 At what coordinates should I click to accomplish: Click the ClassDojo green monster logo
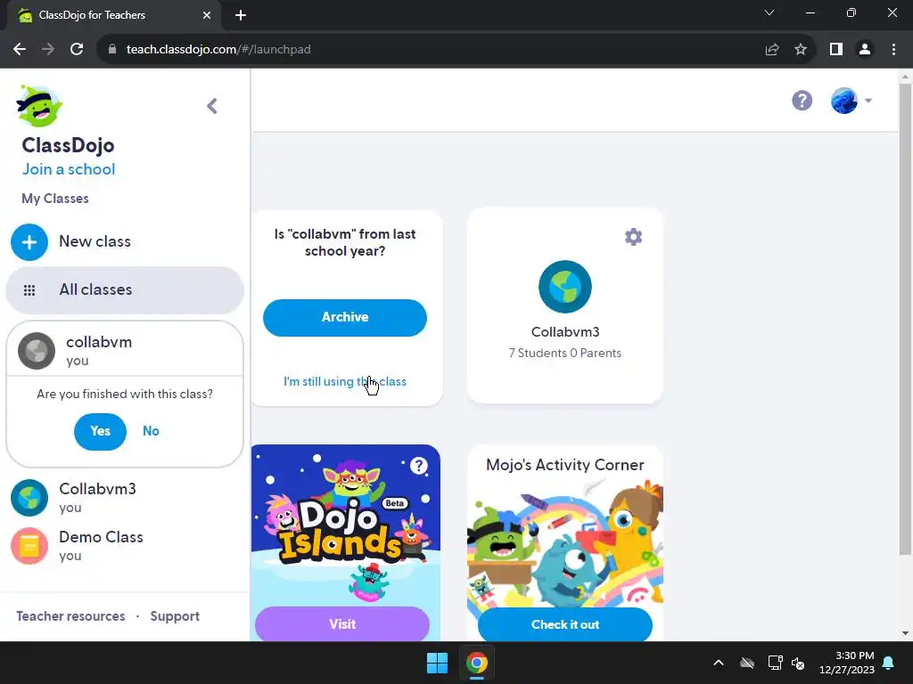[x=39, y=106]
